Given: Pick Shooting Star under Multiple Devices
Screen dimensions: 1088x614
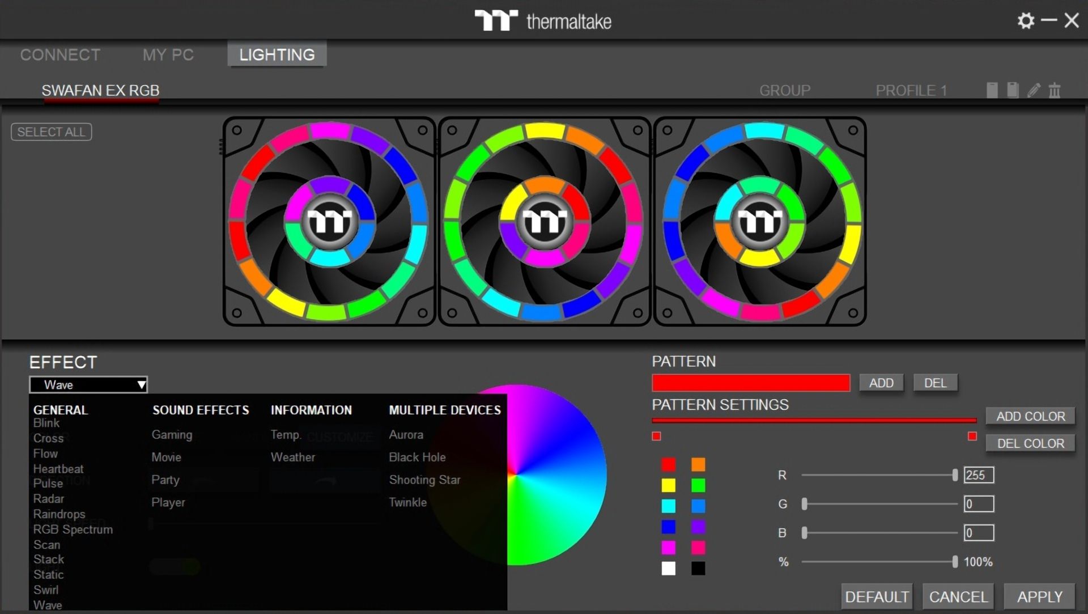Looking at the screenshot, I should [424, 480].
